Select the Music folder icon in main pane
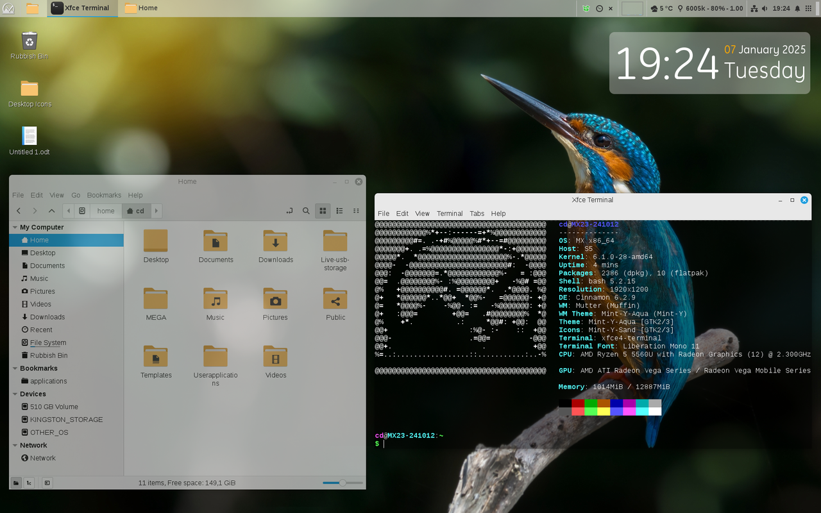This screenshot has width=821, height=513. point(216,304)
